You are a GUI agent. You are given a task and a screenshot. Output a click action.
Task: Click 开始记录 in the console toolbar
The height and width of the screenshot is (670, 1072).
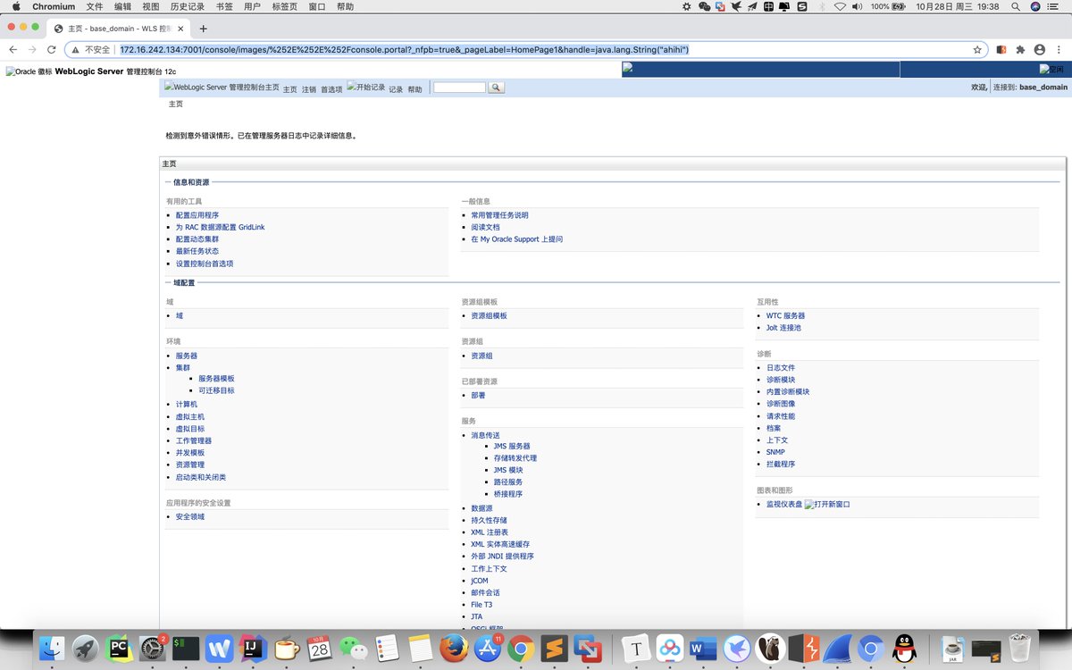tap(366, 88)
